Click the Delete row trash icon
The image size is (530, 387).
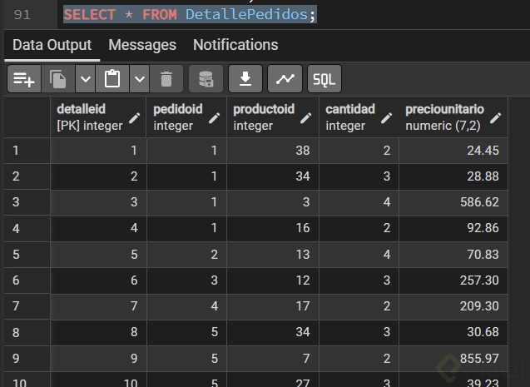166,79
